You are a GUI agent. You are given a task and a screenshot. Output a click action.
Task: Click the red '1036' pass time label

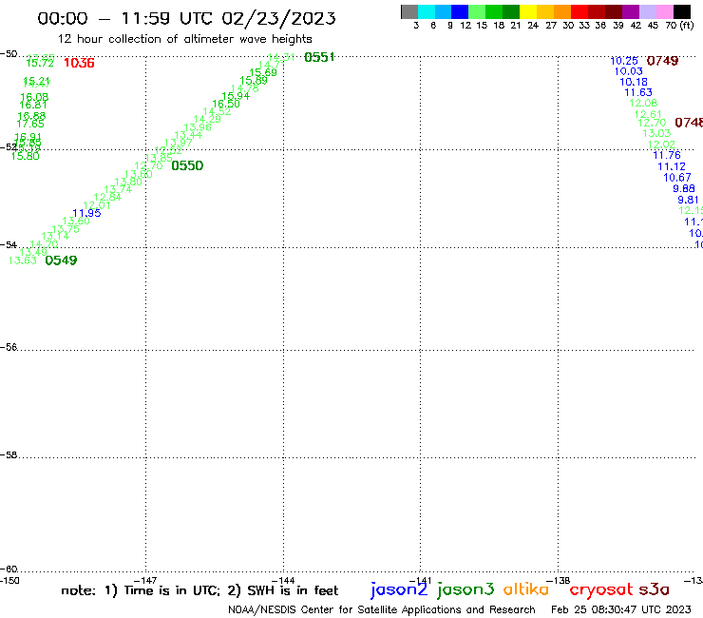click(80, 63)
